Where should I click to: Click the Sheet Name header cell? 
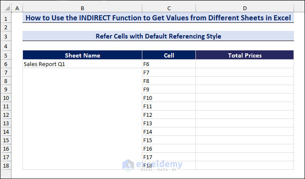click(x=82, y=55)
